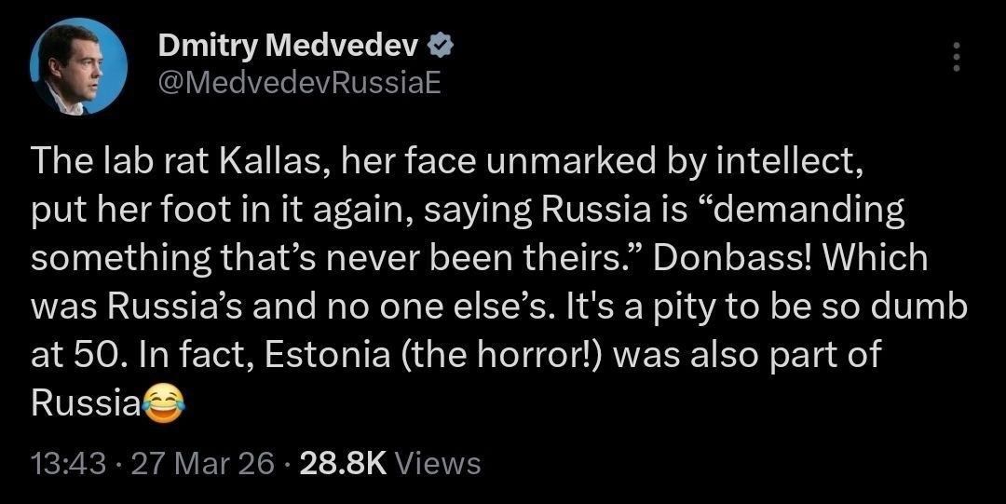Select the 27 Mar 26 post date
The width and height of the screenshot is (1006, 504).
(197, 462)
